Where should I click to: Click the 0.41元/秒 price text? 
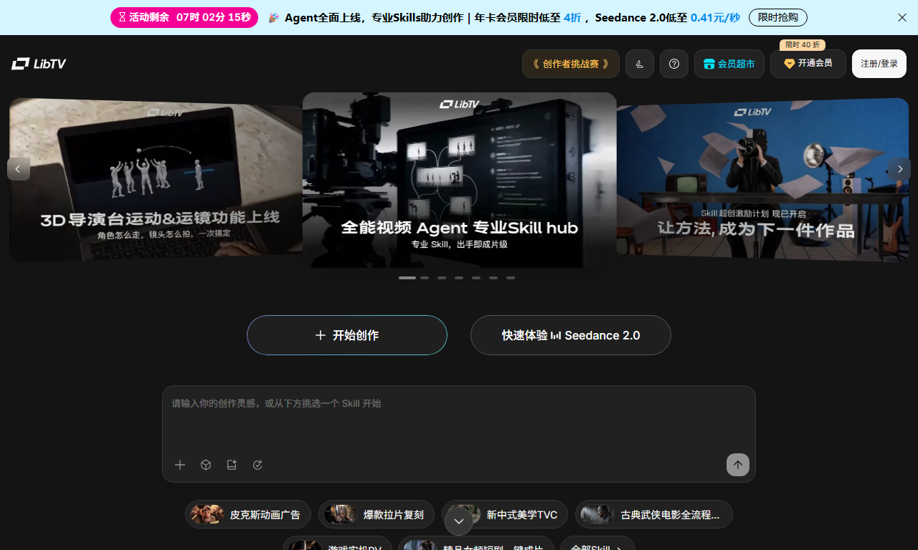[715, 17]
